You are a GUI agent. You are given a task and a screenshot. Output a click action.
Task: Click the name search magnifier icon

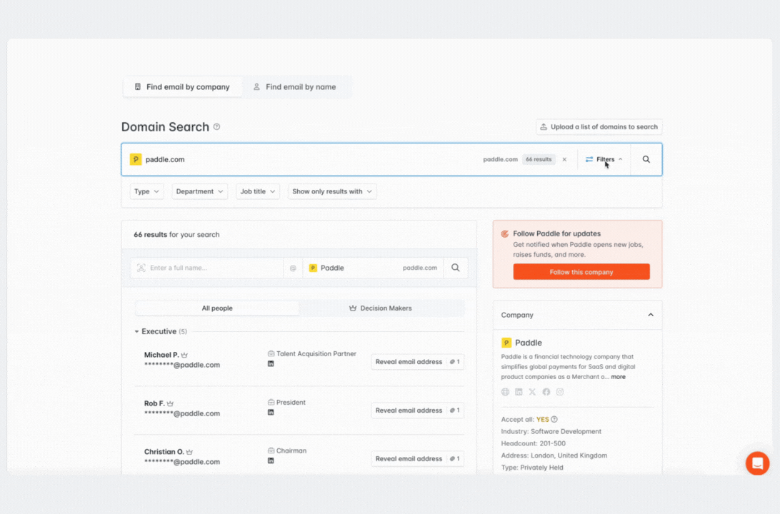click(455, 268)
